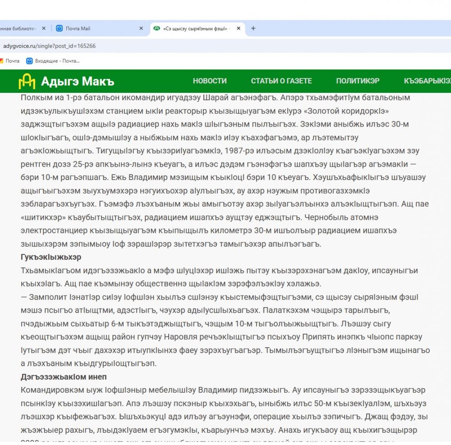
Task: Click the Mail favicon on Почта Mail tab
Action: 59,28
